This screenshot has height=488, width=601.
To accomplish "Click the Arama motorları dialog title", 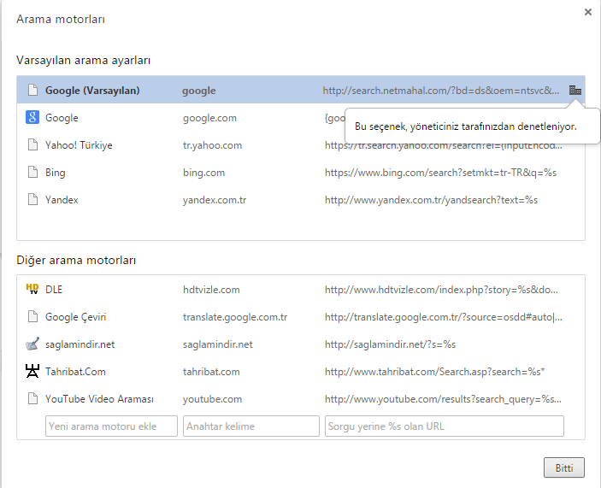I will click(x=61, y=19).
